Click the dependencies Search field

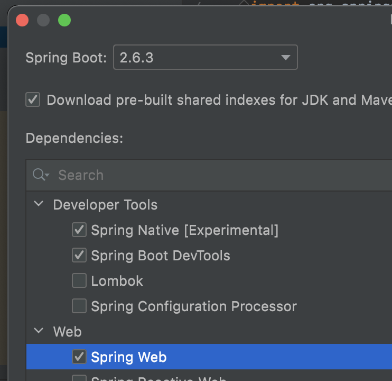[x=209, y=175]
